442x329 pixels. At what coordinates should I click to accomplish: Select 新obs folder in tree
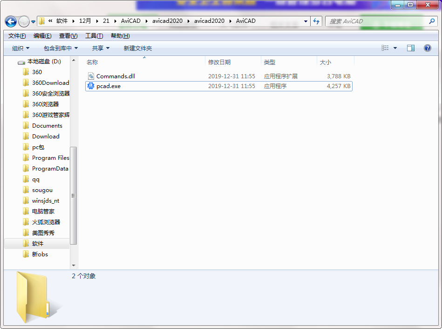tap(40, 254)
